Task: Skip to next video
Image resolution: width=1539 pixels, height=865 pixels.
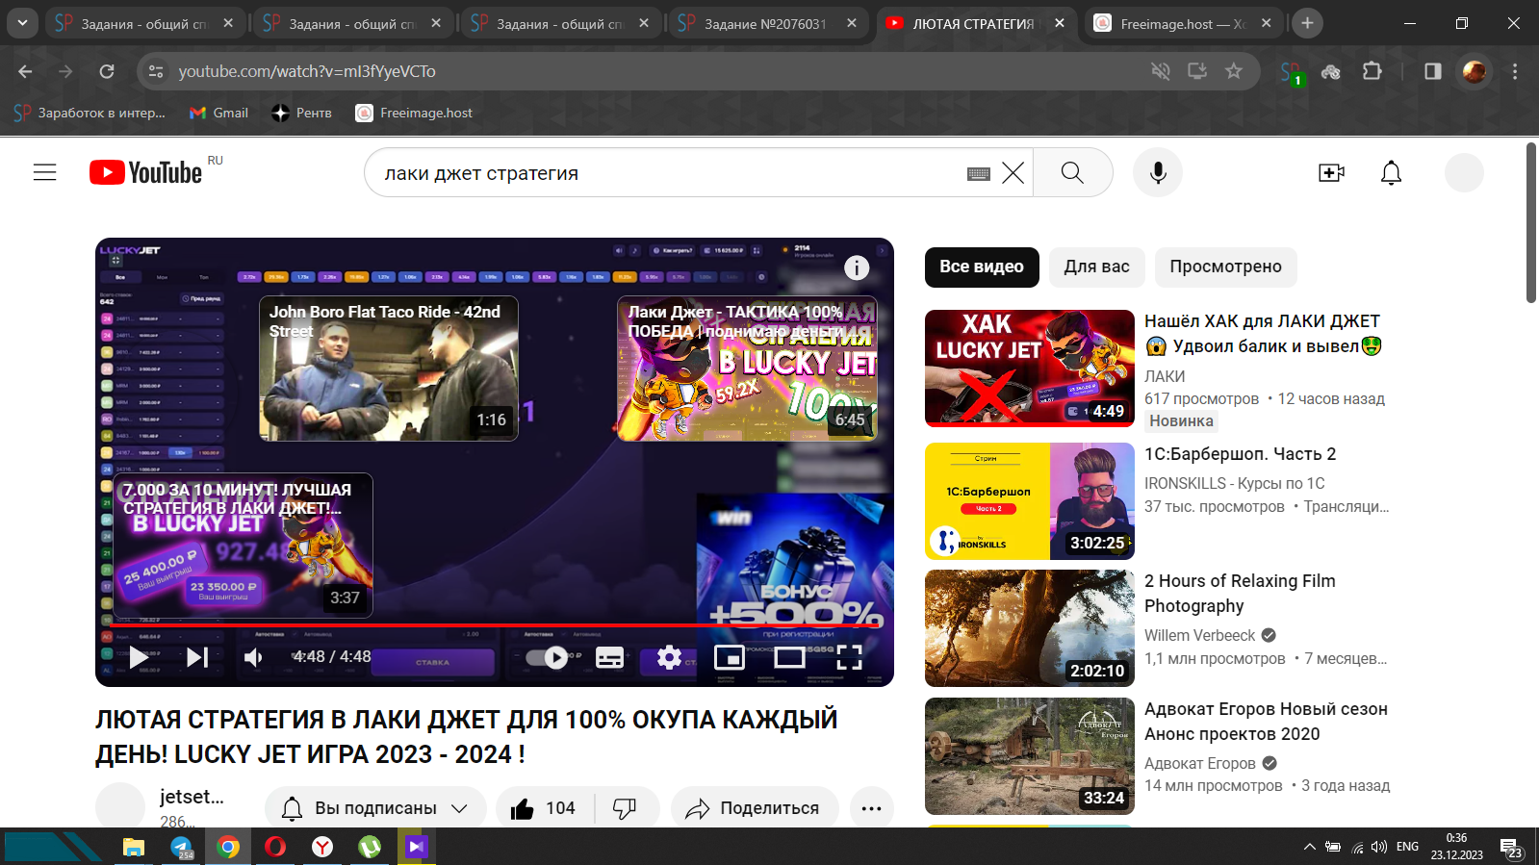Action: (x=197, y=657)
